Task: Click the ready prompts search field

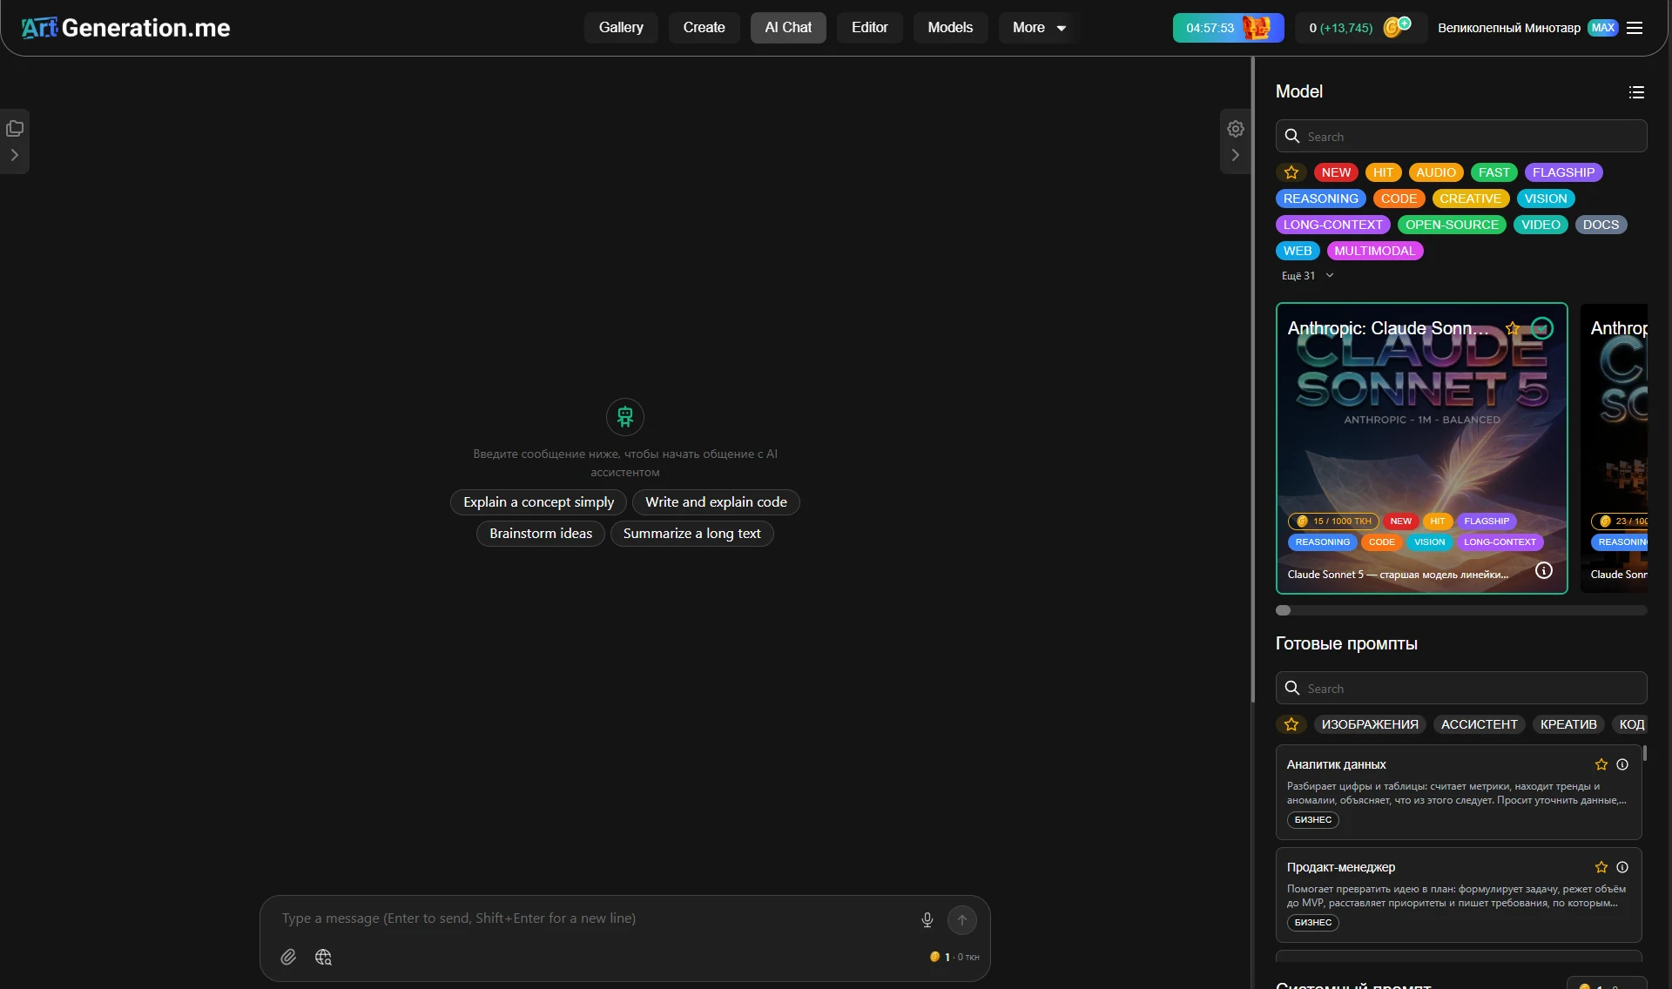Action: [1461, 688]
